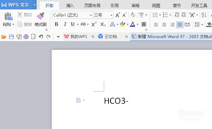The height and width of the screenshot is (129, 212).
Task: Switch to the 插入 tab
Action: [70, 5]
